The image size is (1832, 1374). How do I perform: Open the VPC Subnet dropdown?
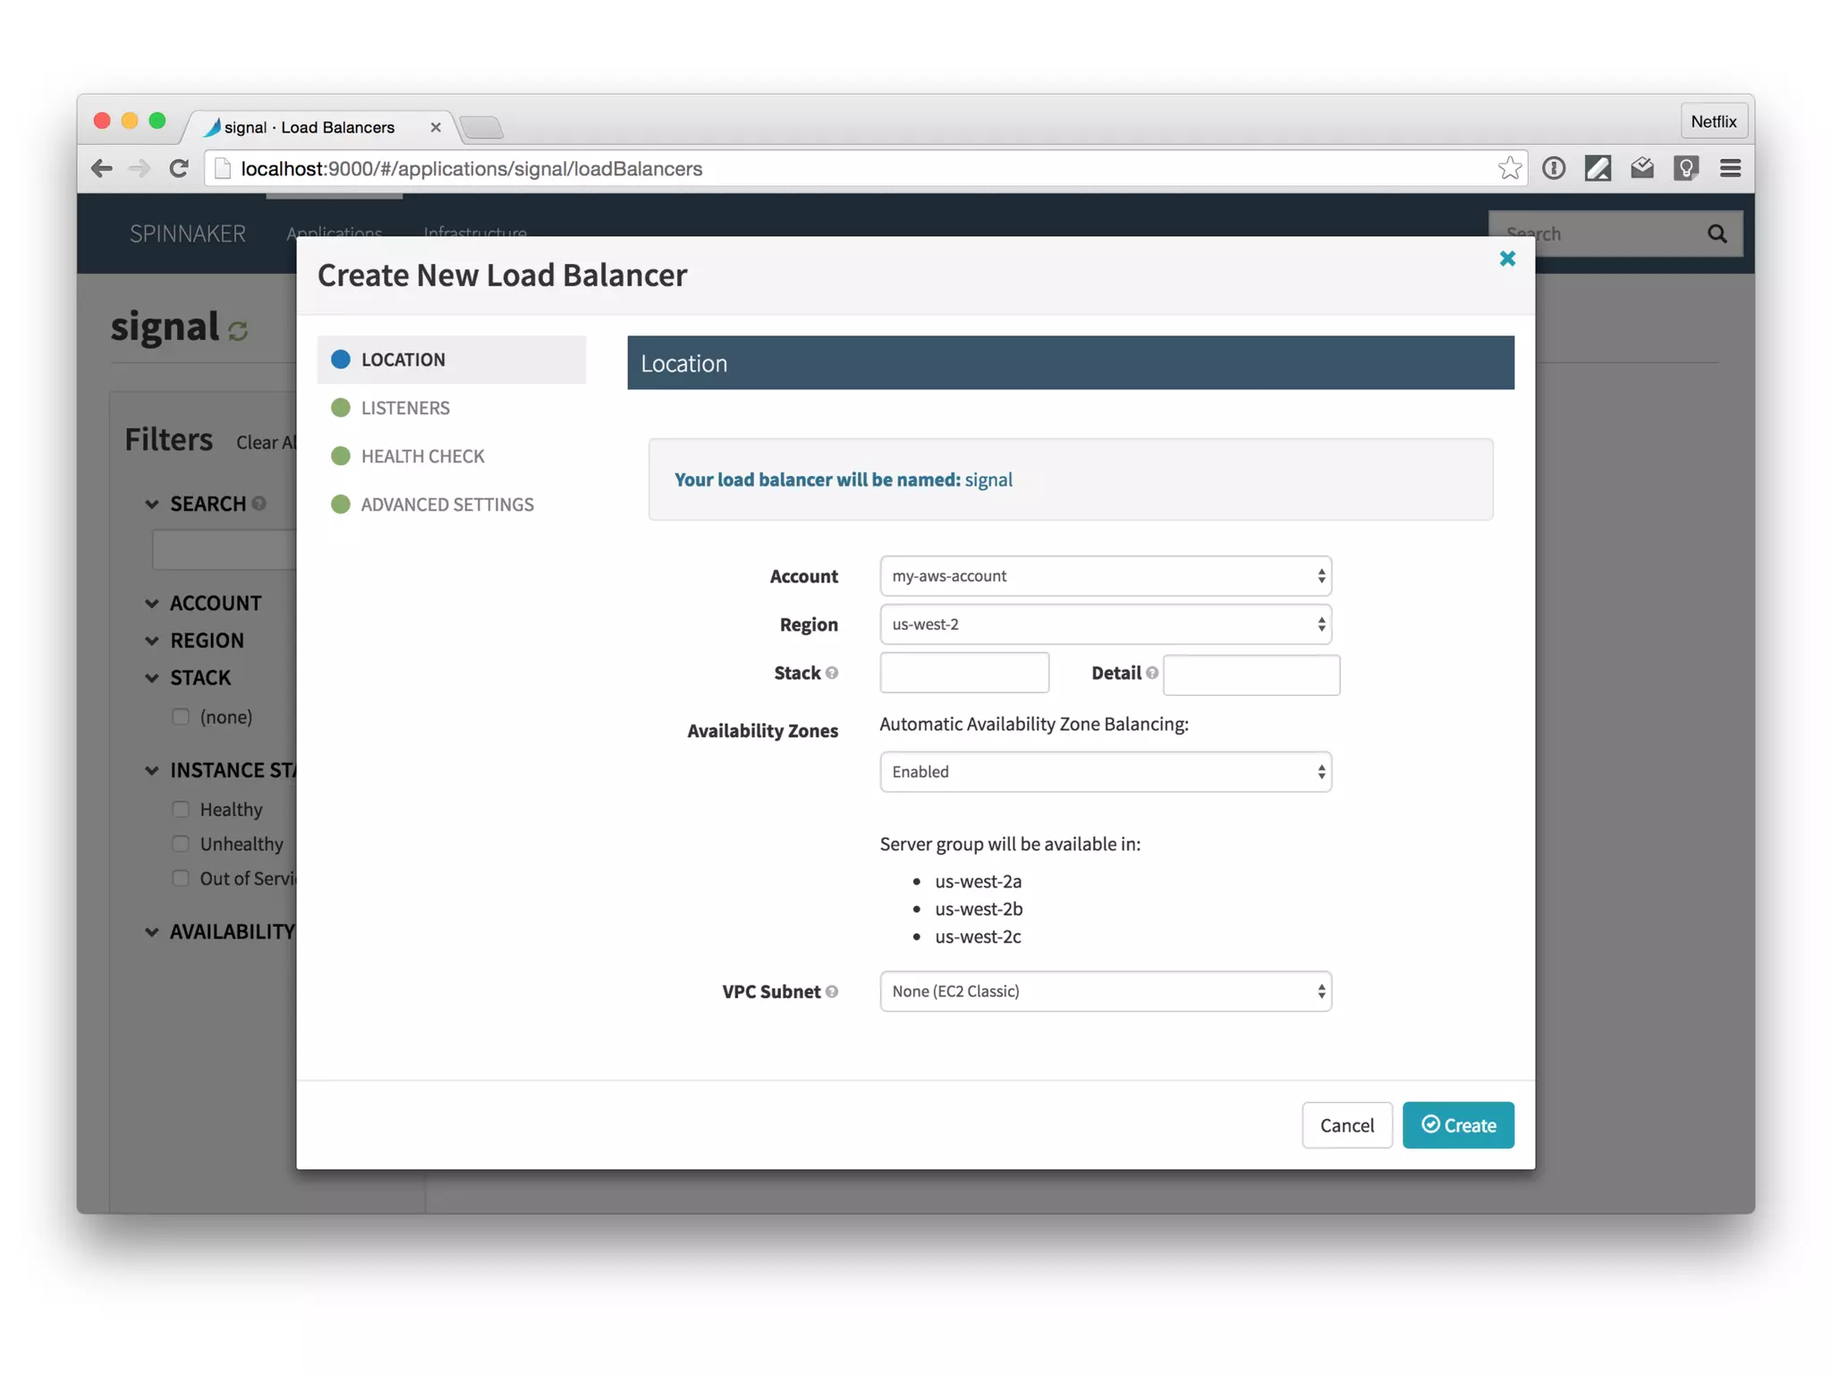point(1105,991)
